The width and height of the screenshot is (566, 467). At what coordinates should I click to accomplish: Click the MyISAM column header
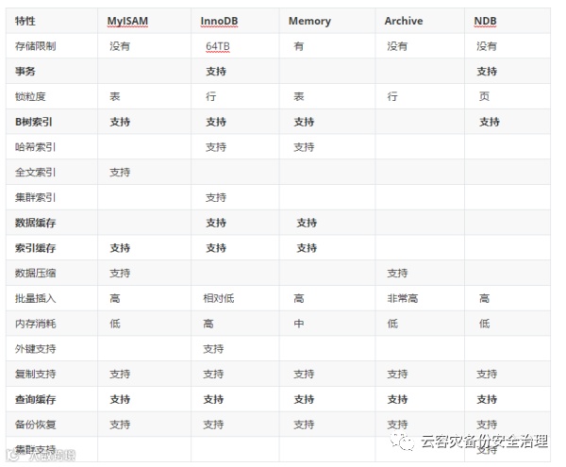point(127,22)
